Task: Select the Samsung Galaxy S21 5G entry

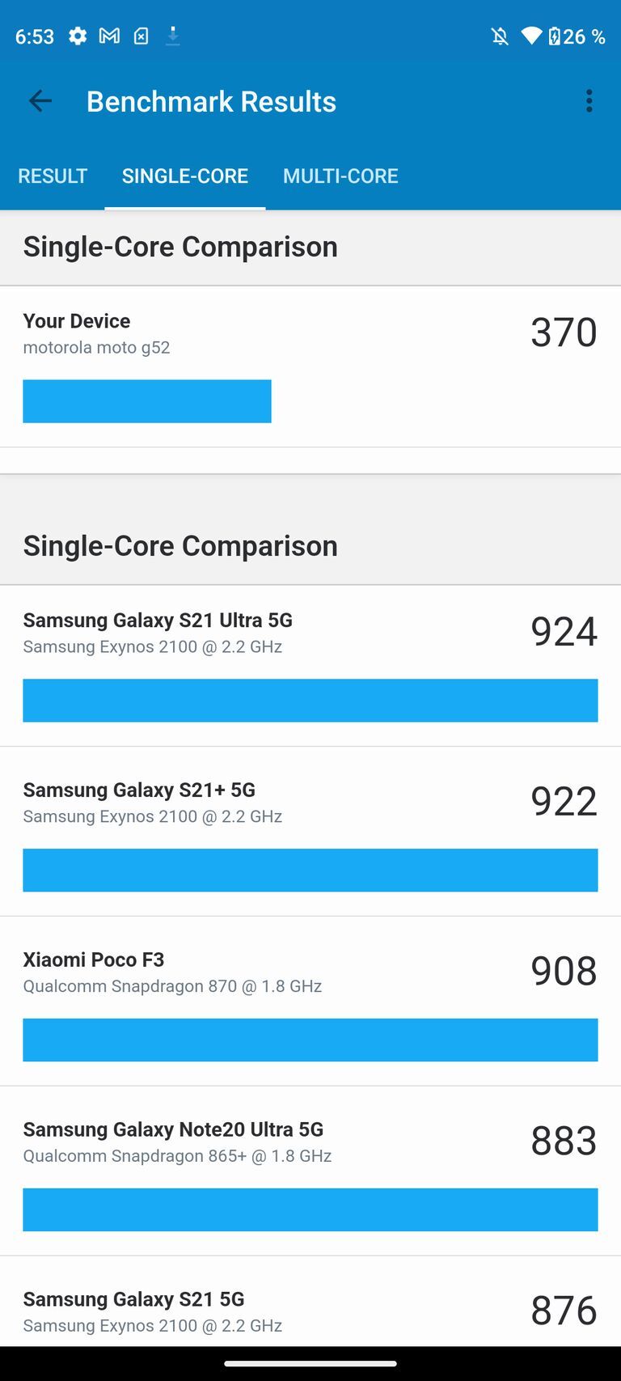Action: 133,1300
